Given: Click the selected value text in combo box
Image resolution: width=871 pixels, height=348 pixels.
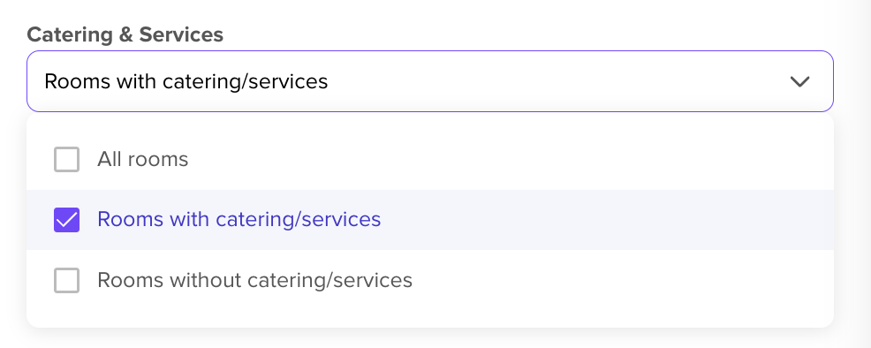Looking at the screenshot, I should click(186, 81).
